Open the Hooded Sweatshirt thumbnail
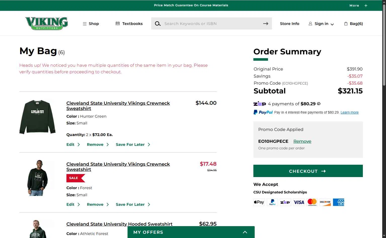The height and width of the screenshot is (238, 386). point(37,229)
